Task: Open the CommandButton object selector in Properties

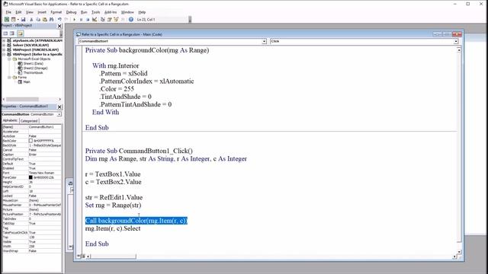Action: (59, 114)
